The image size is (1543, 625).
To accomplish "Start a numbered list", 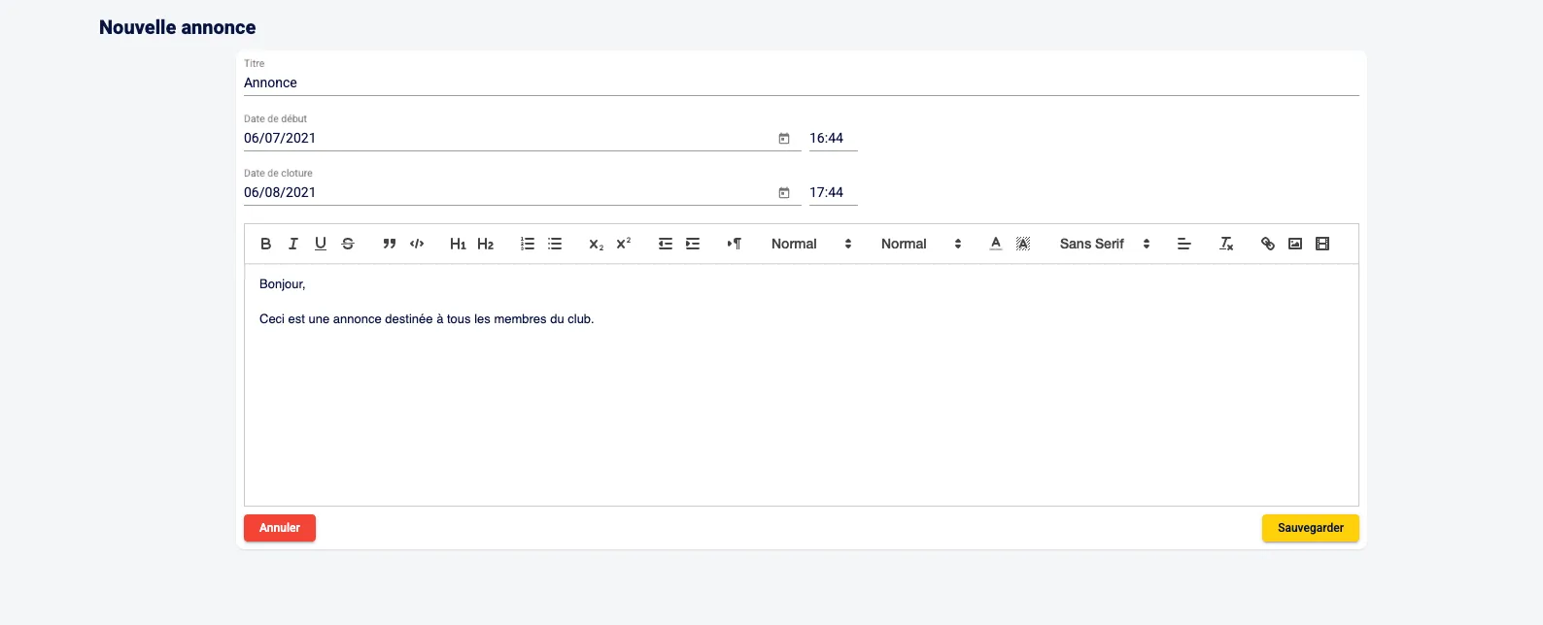I will coord(528,245).
